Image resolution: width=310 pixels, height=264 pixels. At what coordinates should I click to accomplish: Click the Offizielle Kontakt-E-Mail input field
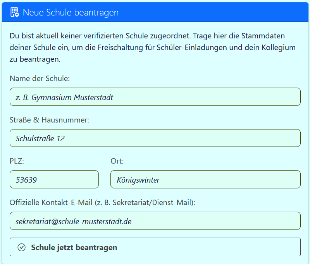point(155,221)
